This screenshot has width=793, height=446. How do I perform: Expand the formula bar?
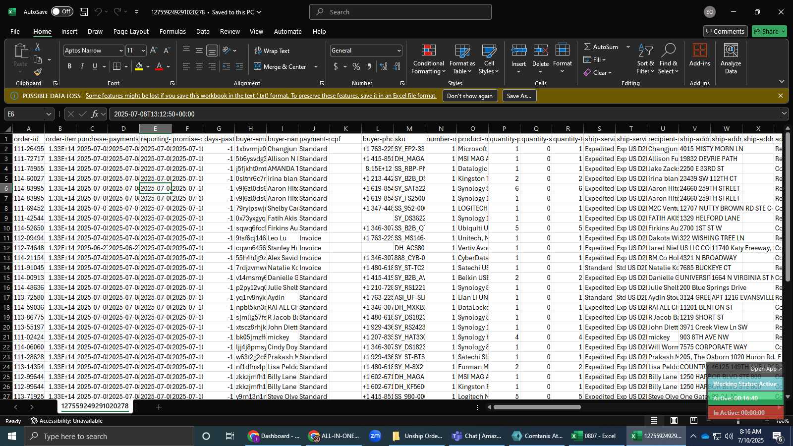point(784,114)
